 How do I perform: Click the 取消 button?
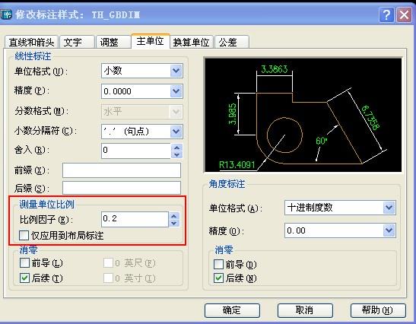(x=305, y=310)
